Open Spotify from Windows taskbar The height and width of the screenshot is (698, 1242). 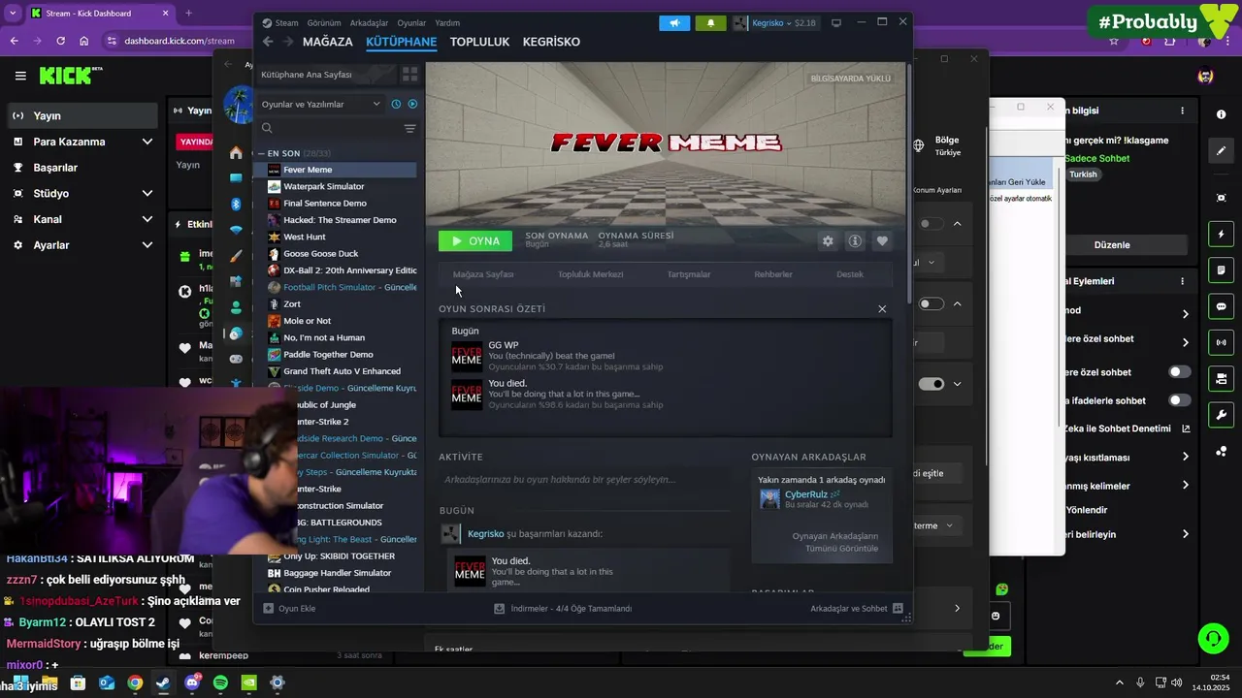coord(220,682)
